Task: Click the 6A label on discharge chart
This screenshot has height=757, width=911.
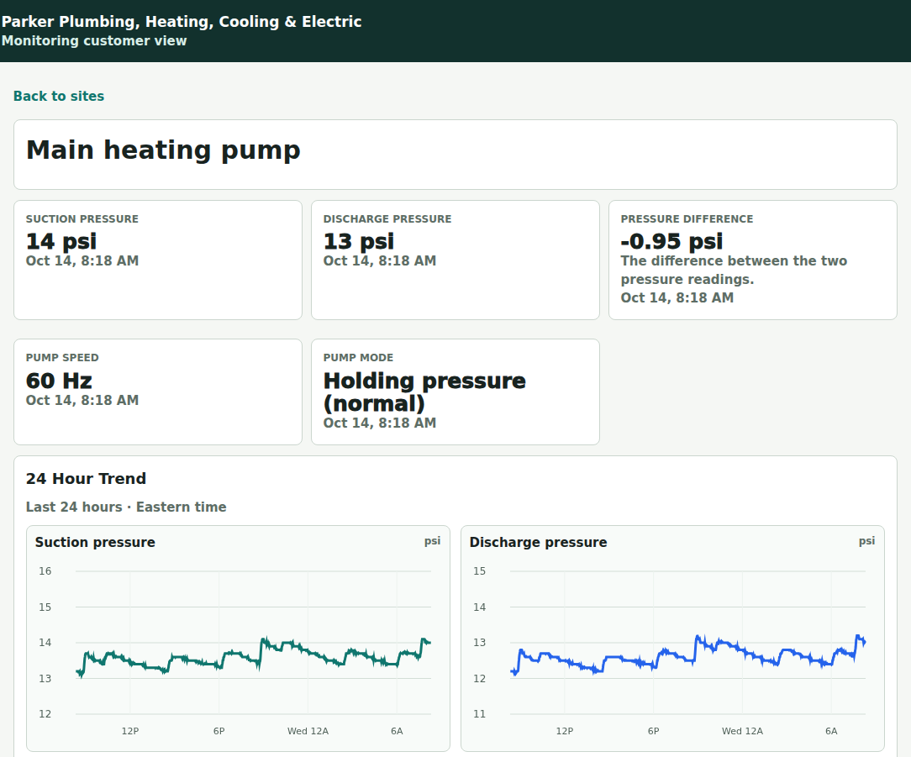Action: 831,731
